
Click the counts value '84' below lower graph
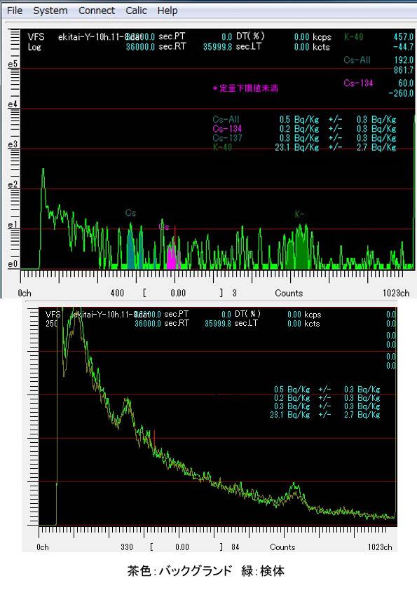(x=235, y=547)
